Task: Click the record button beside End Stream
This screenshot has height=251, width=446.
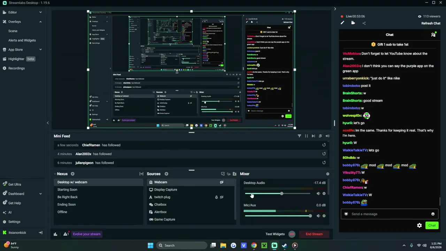Action: [292, 234]
